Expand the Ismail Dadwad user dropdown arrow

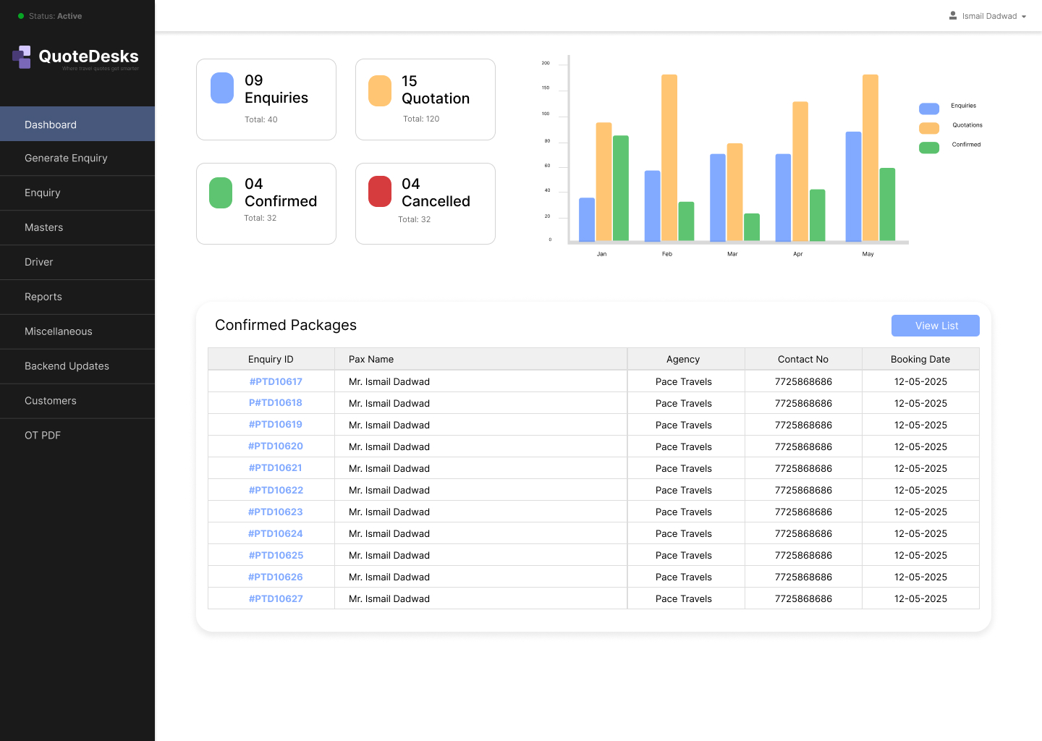1024,17
